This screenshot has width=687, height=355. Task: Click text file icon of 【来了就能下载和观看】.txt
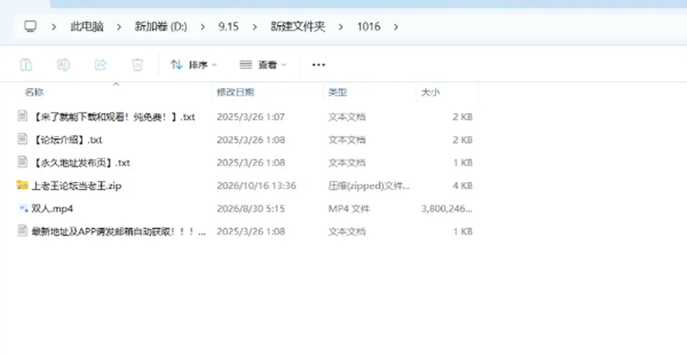click(x=22, y=117)
